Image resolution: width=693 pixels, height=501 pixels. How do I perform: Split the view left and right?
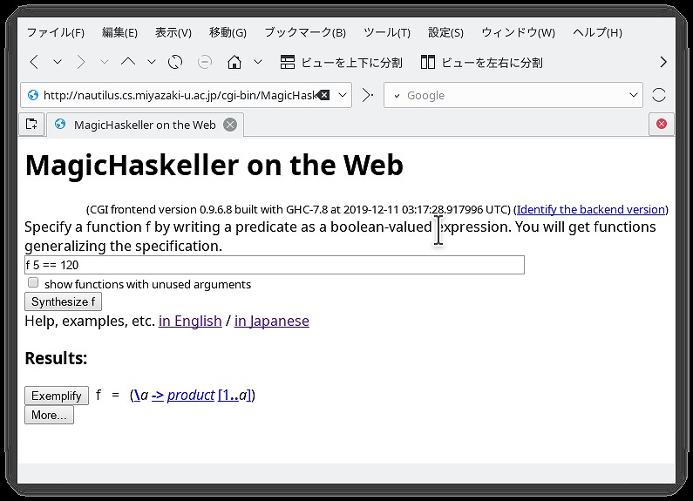coord(481,62)
